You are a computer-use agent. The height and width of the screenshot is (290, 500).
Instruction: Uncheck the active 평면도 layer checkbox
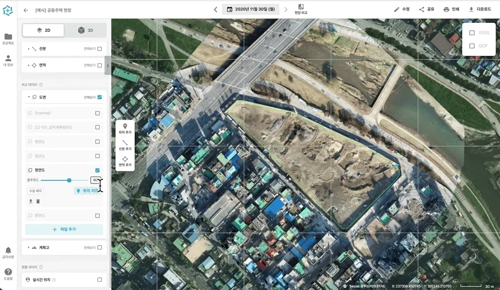coord(97,170)
